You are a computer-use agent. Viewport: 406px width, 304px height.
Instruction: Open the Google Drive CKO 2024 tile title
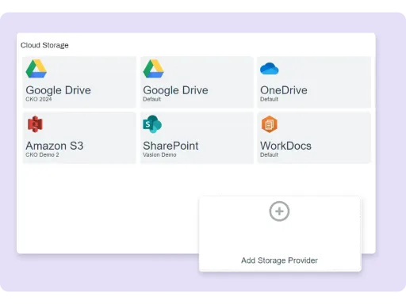58,90
